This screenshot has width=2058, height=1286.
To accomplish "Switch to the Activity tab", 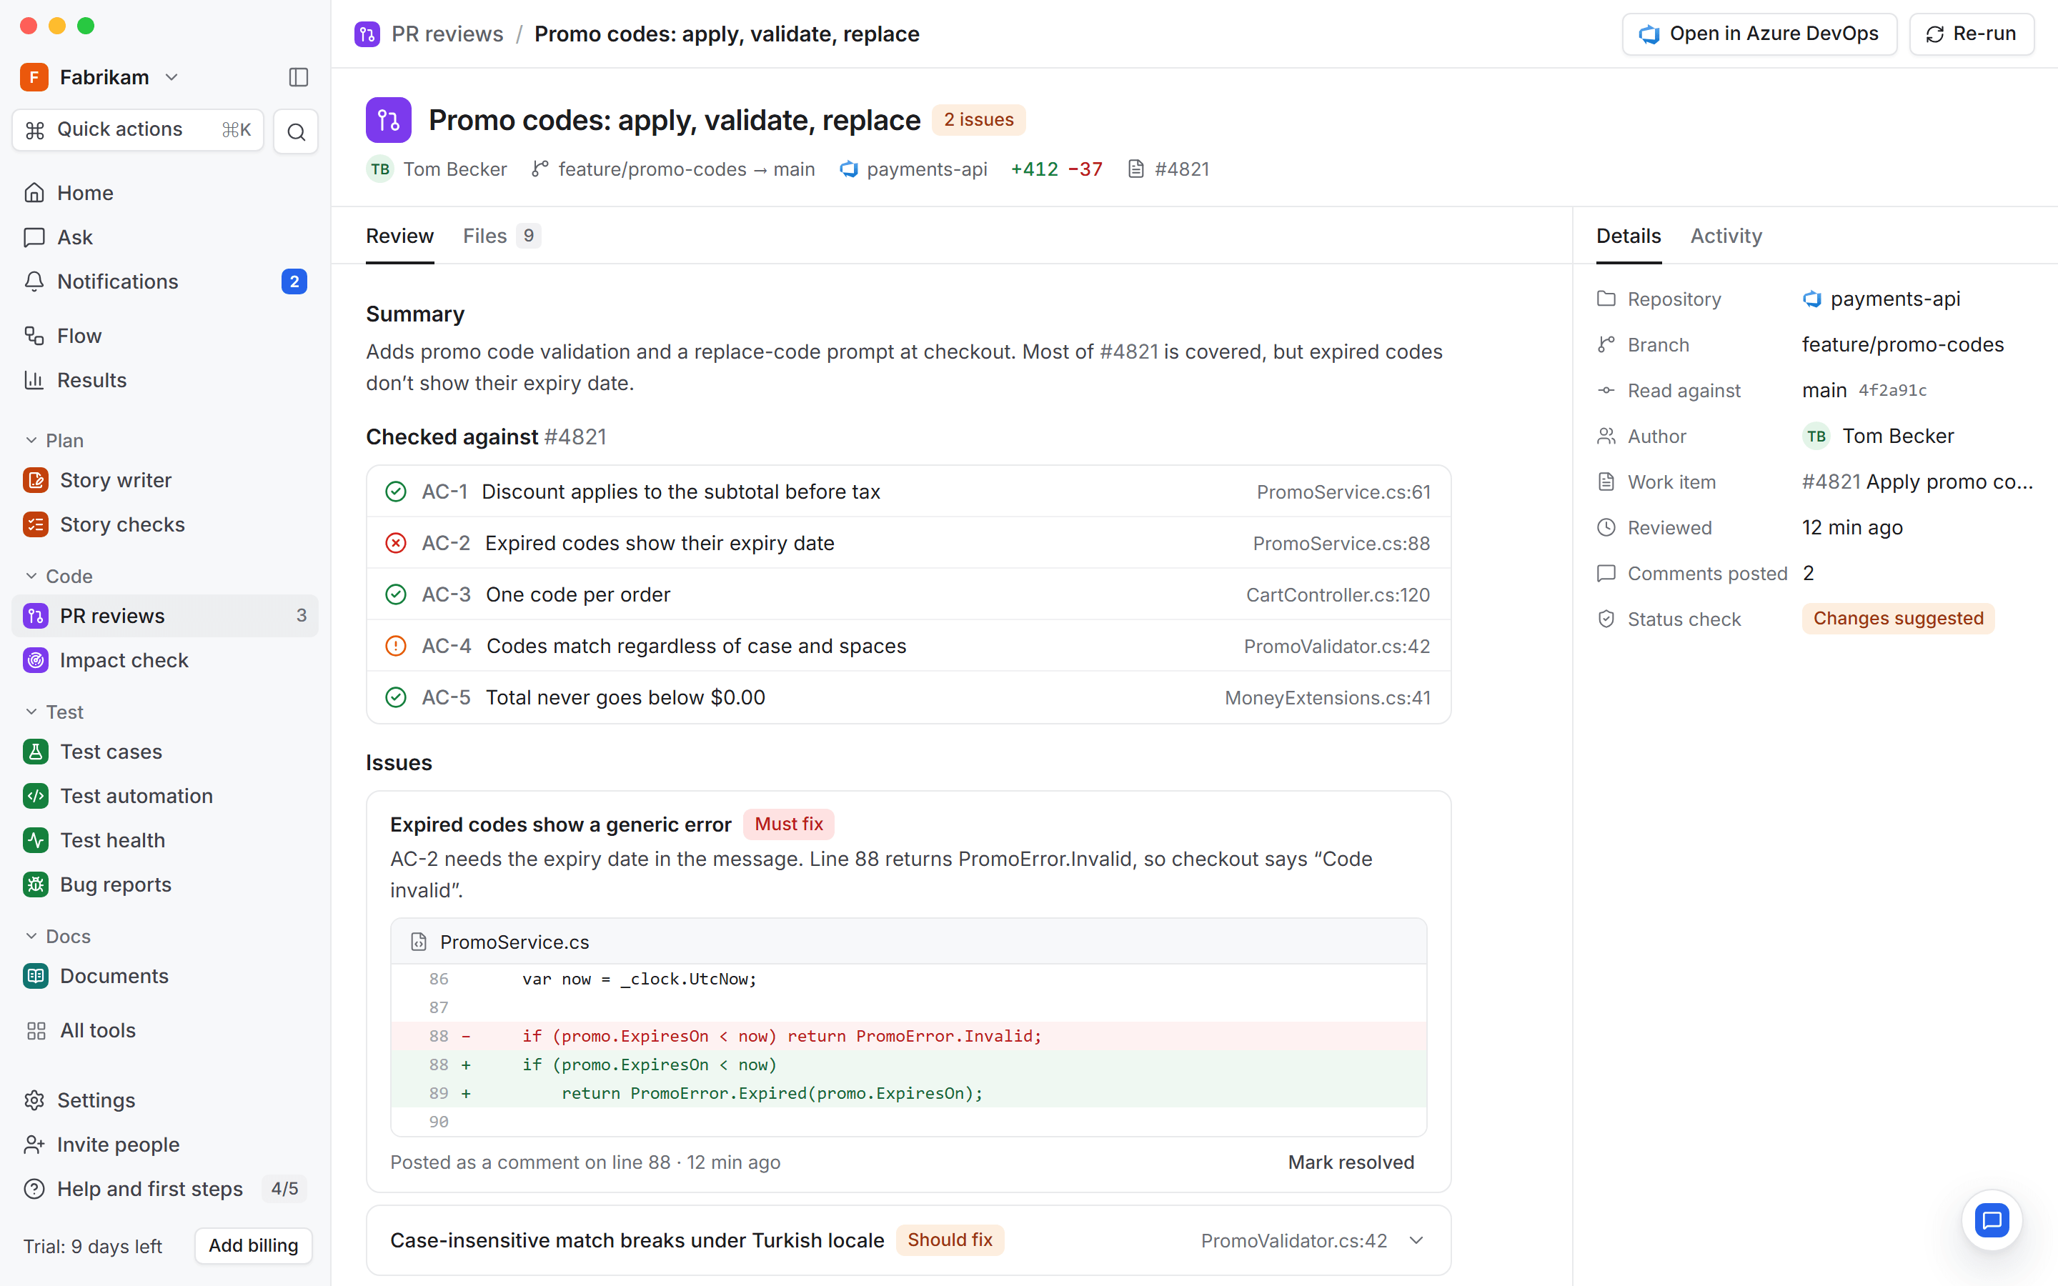I will click(1726, 236).
